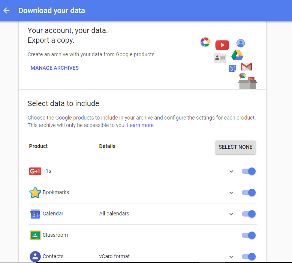Open MANAGE ARCHIVES

tap(55, 68)
